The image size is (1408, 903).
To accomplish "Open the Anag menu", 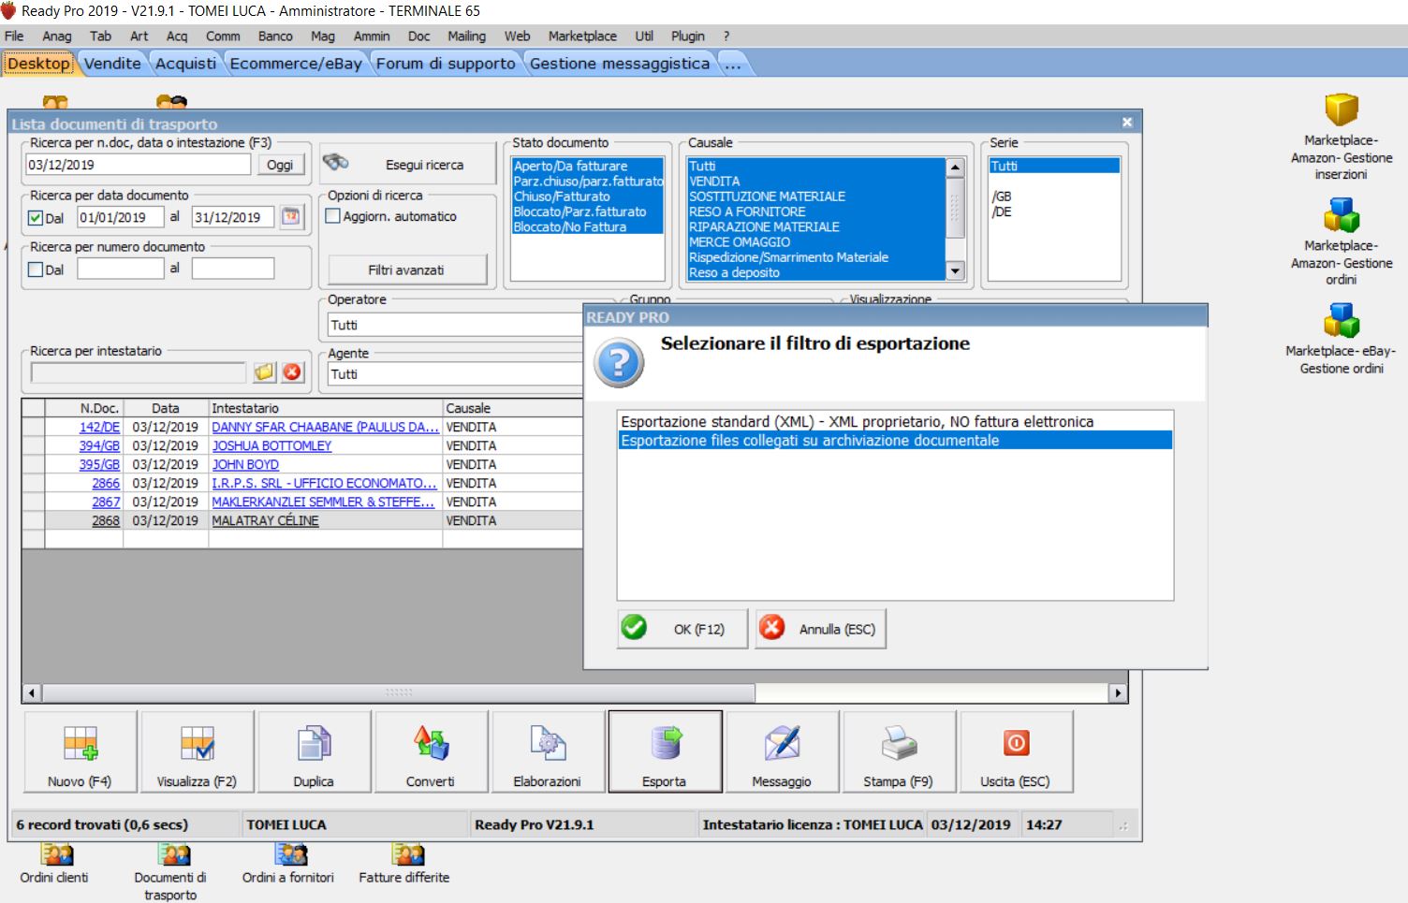I will point(57,36).
